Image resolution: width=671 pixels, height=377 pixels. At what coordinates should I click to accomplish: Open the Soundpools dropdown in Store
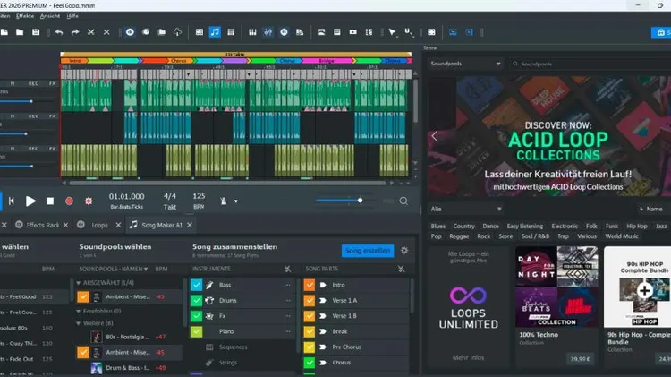tap(465, 64)
